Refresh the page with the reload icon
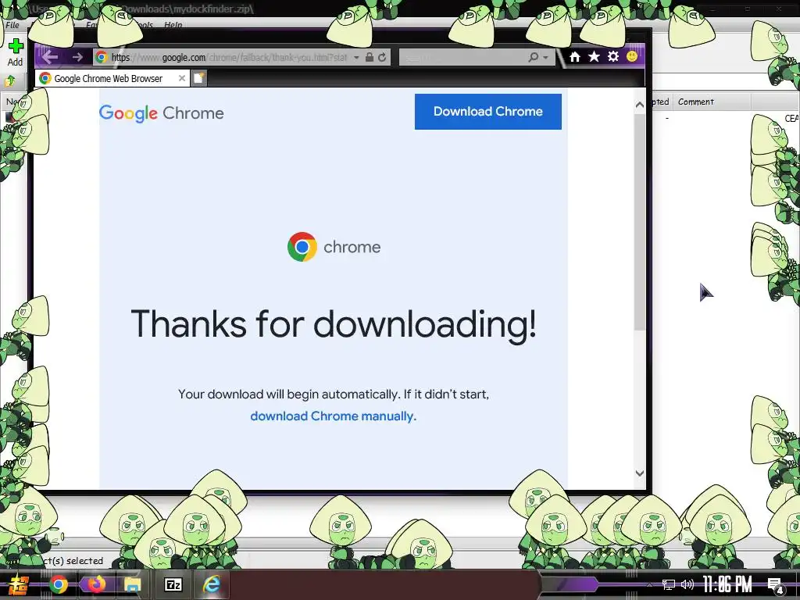 click(382, 57)
